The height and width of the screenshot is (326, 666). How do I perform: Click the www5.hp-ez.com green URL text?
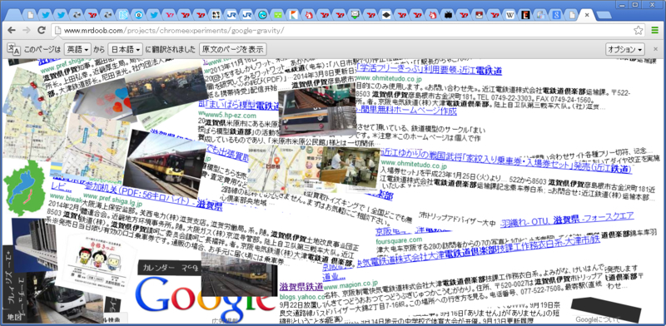pos(231,115)
